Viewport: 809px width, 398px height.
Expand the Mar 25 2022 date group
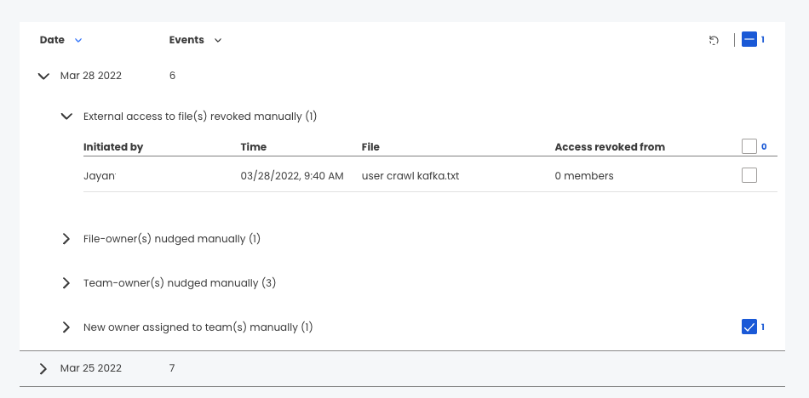[43, 368]
